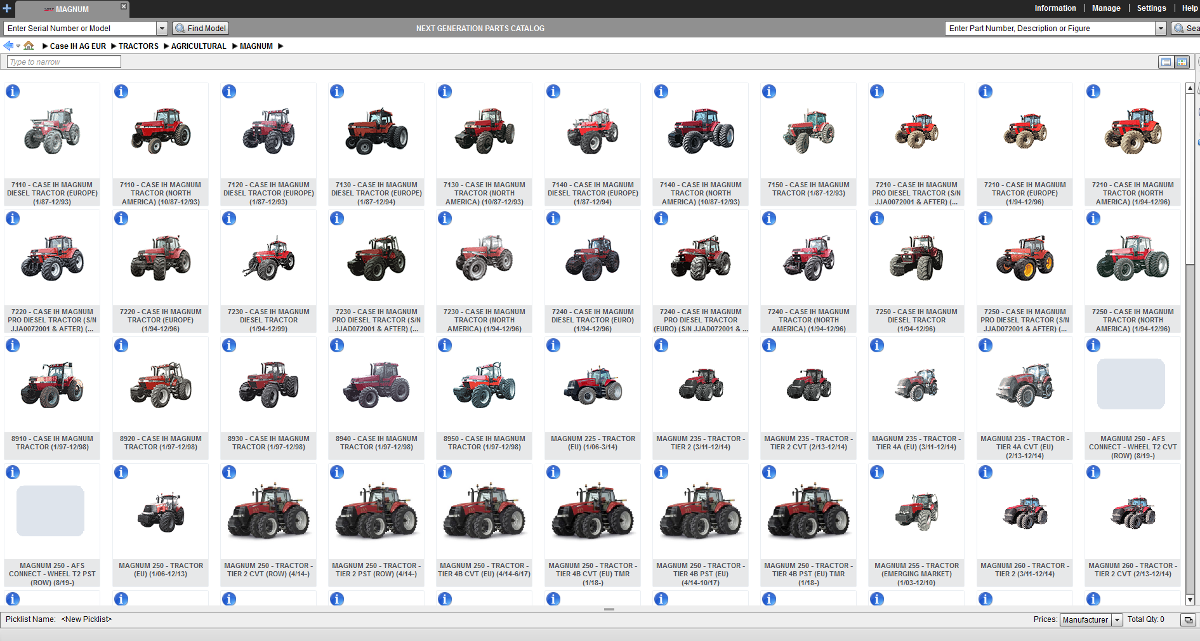1200x641 pixels.
Task: Open the serial number or model dropdown
Action: 162,29
